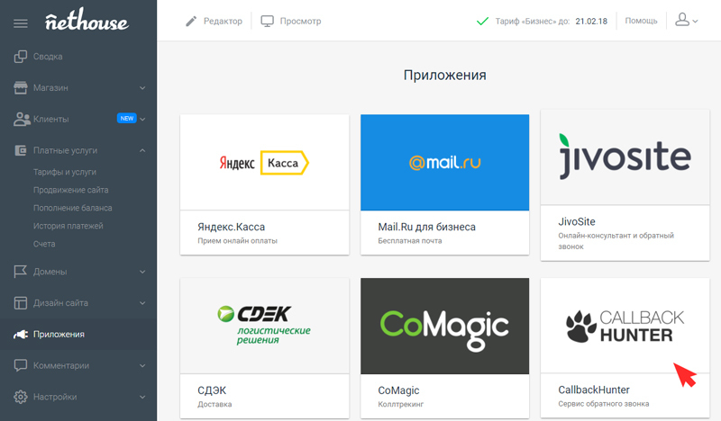Click the Прием онлайн оплаты description
Image resolution: width=721 pixels, height=421 pixels.
click(237, 240)
